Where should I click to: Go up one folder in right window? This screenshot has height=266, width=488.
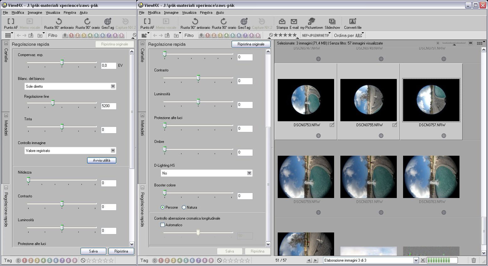167,35
